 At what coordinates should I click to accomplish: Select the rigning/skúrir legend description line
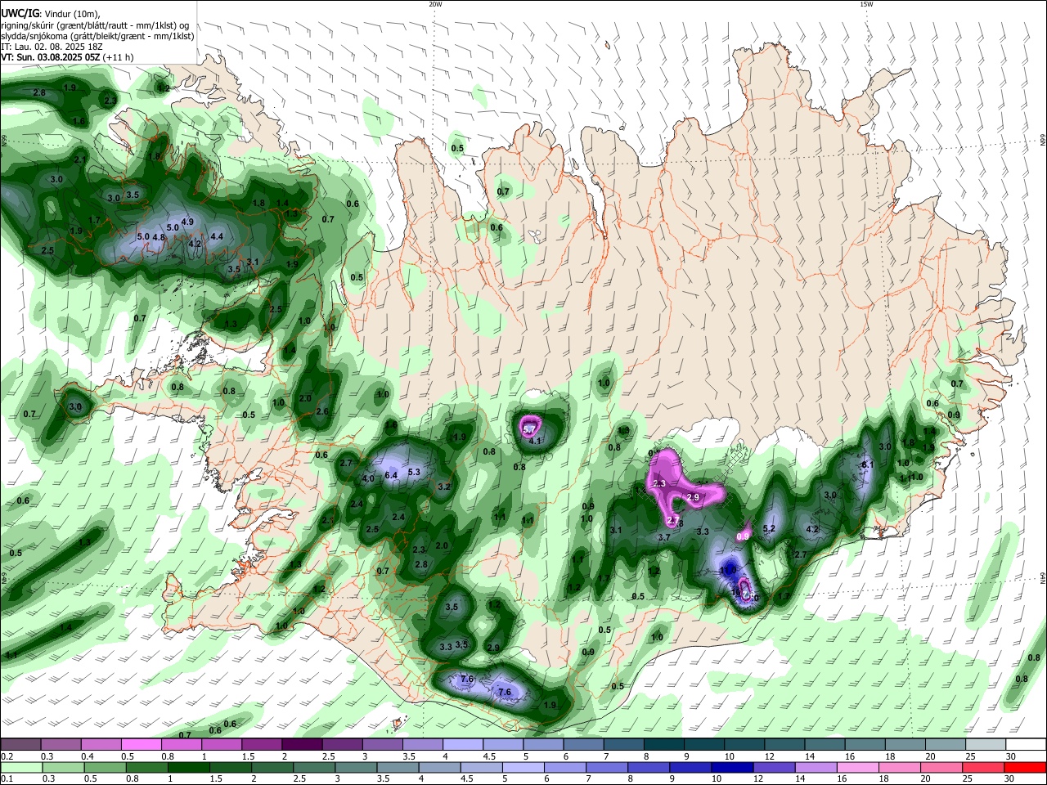[95, 25]
